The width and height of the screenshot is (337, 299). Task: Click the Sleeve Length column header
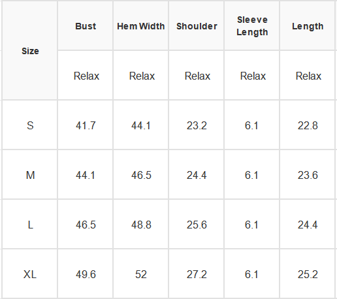coord(252,26)
